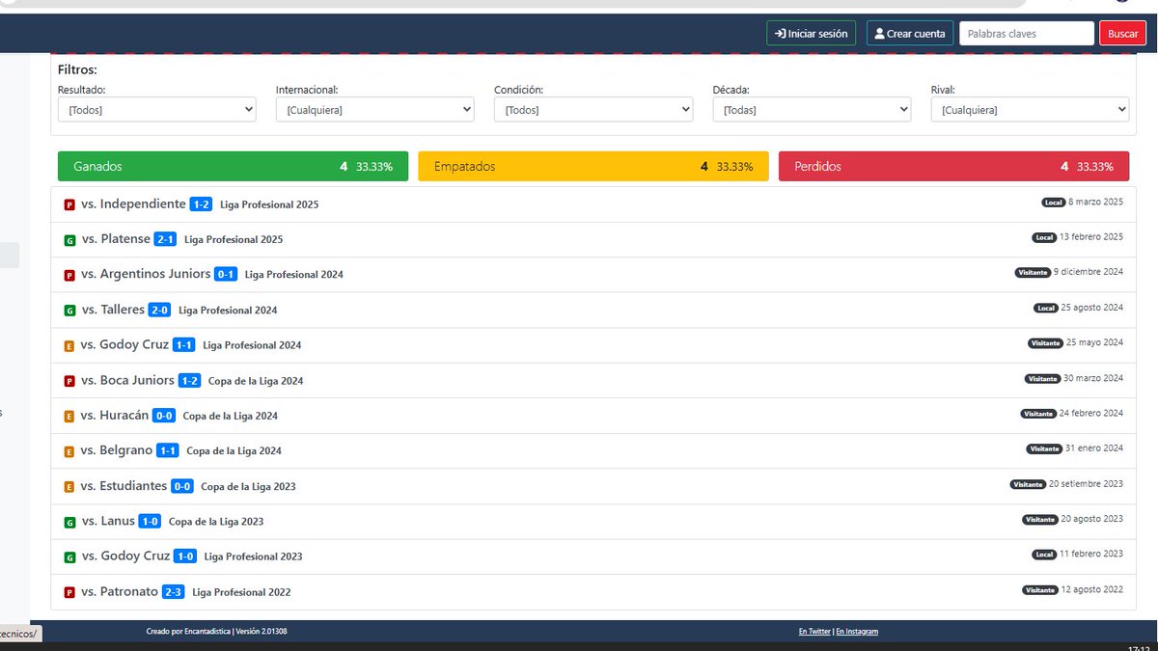Click the Iniciar sesión button
The height and width of the screenshot is (651, 1158).
[811, 34]
